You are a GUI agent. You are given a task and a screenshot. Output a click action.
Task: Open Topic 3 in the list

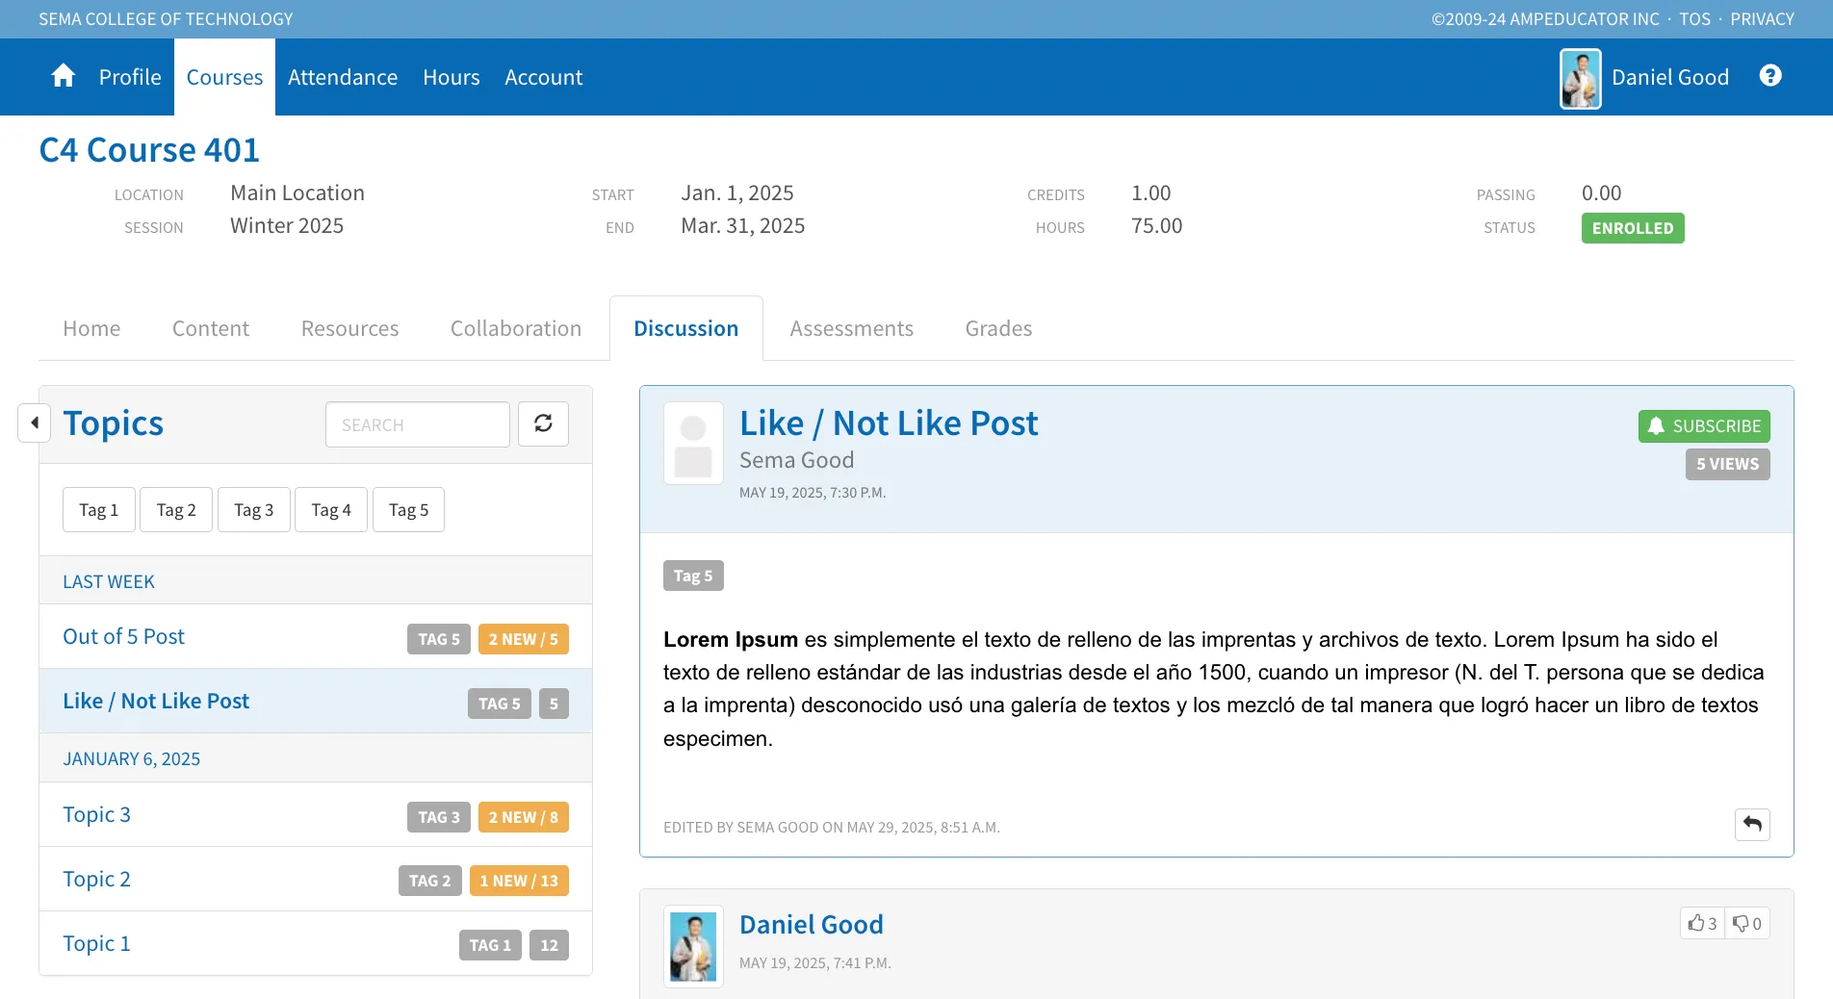96,814
